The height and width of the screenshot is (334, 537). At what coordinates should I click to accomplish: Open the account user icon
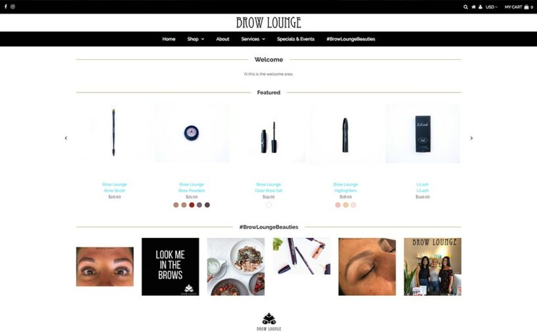click(x=480, y=7)
